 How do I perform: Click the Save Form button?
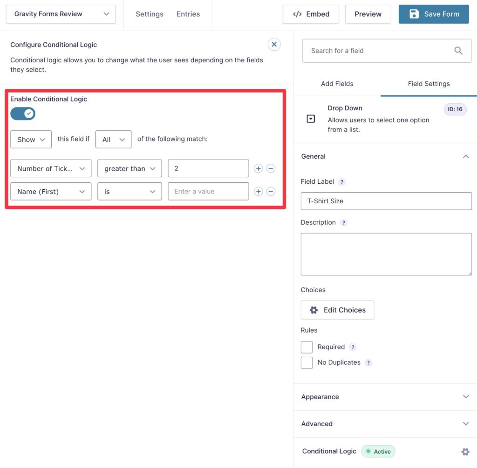pos(433,14)
